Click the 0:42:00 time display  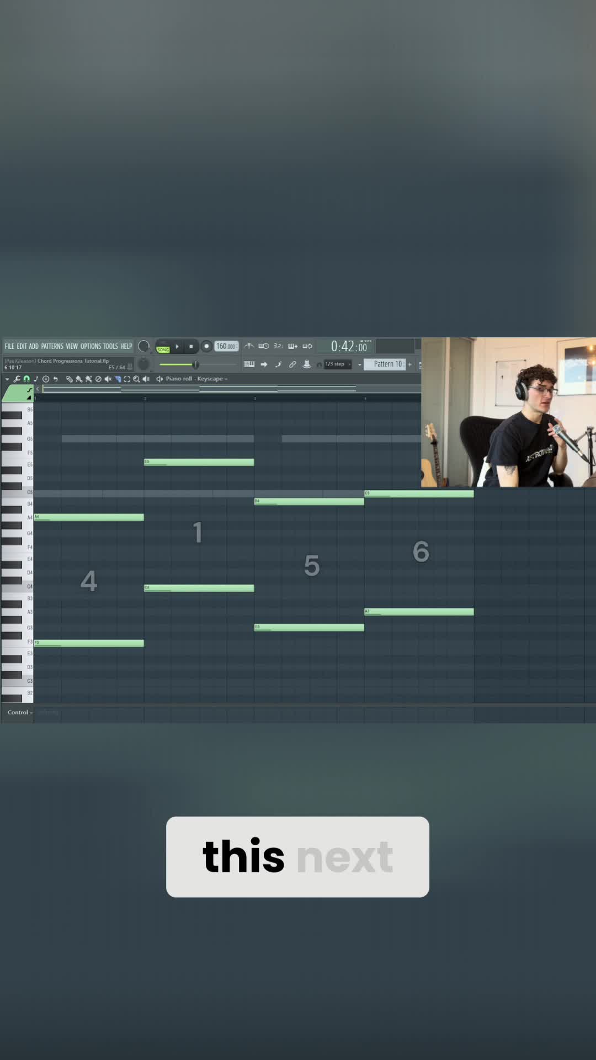(349, 346)
